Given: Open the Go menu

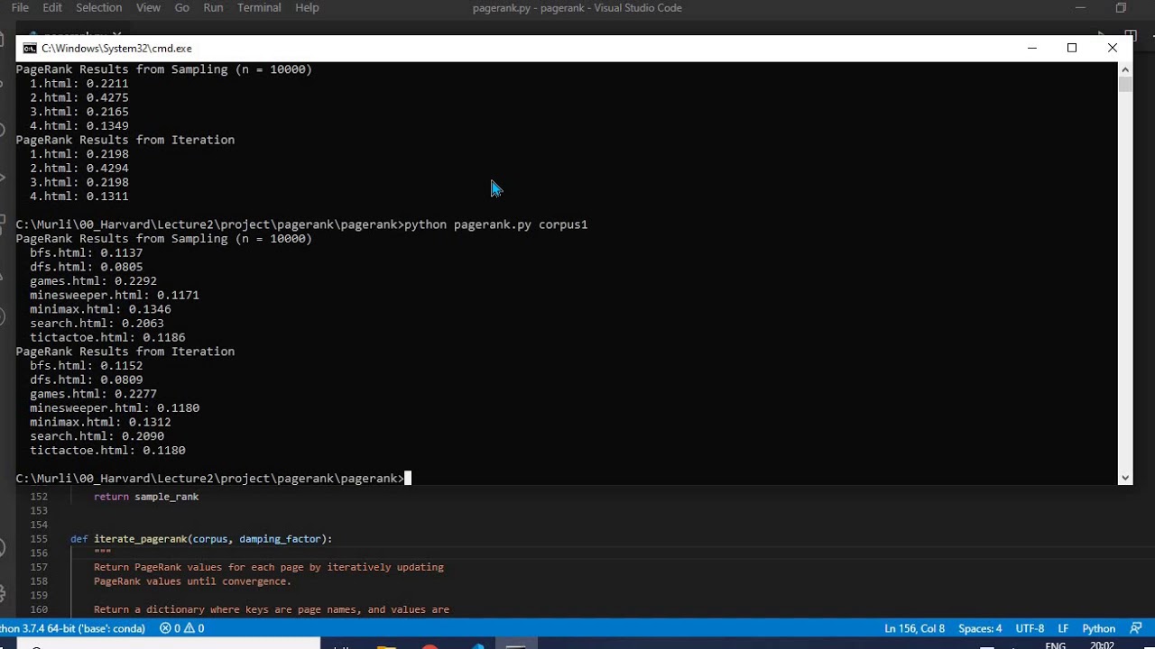Looking at the screenshot, I should click(182, 7).
